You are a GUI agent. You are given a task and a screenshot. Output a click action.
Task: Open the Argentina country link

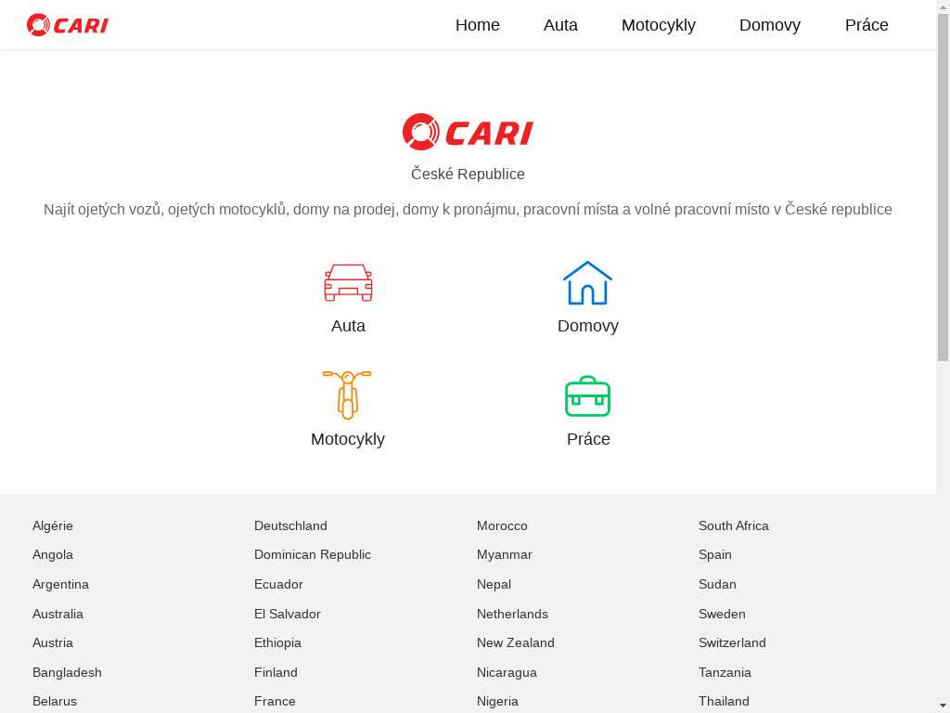(x=60, y=585)
